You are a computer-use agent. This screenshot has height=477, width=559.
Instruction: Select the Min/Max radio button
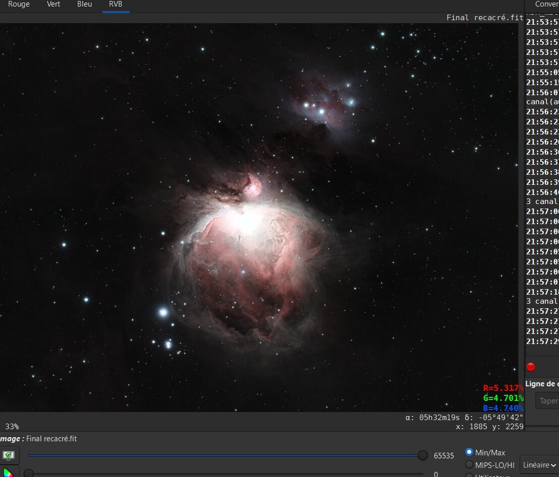click(x=469, y=452)
